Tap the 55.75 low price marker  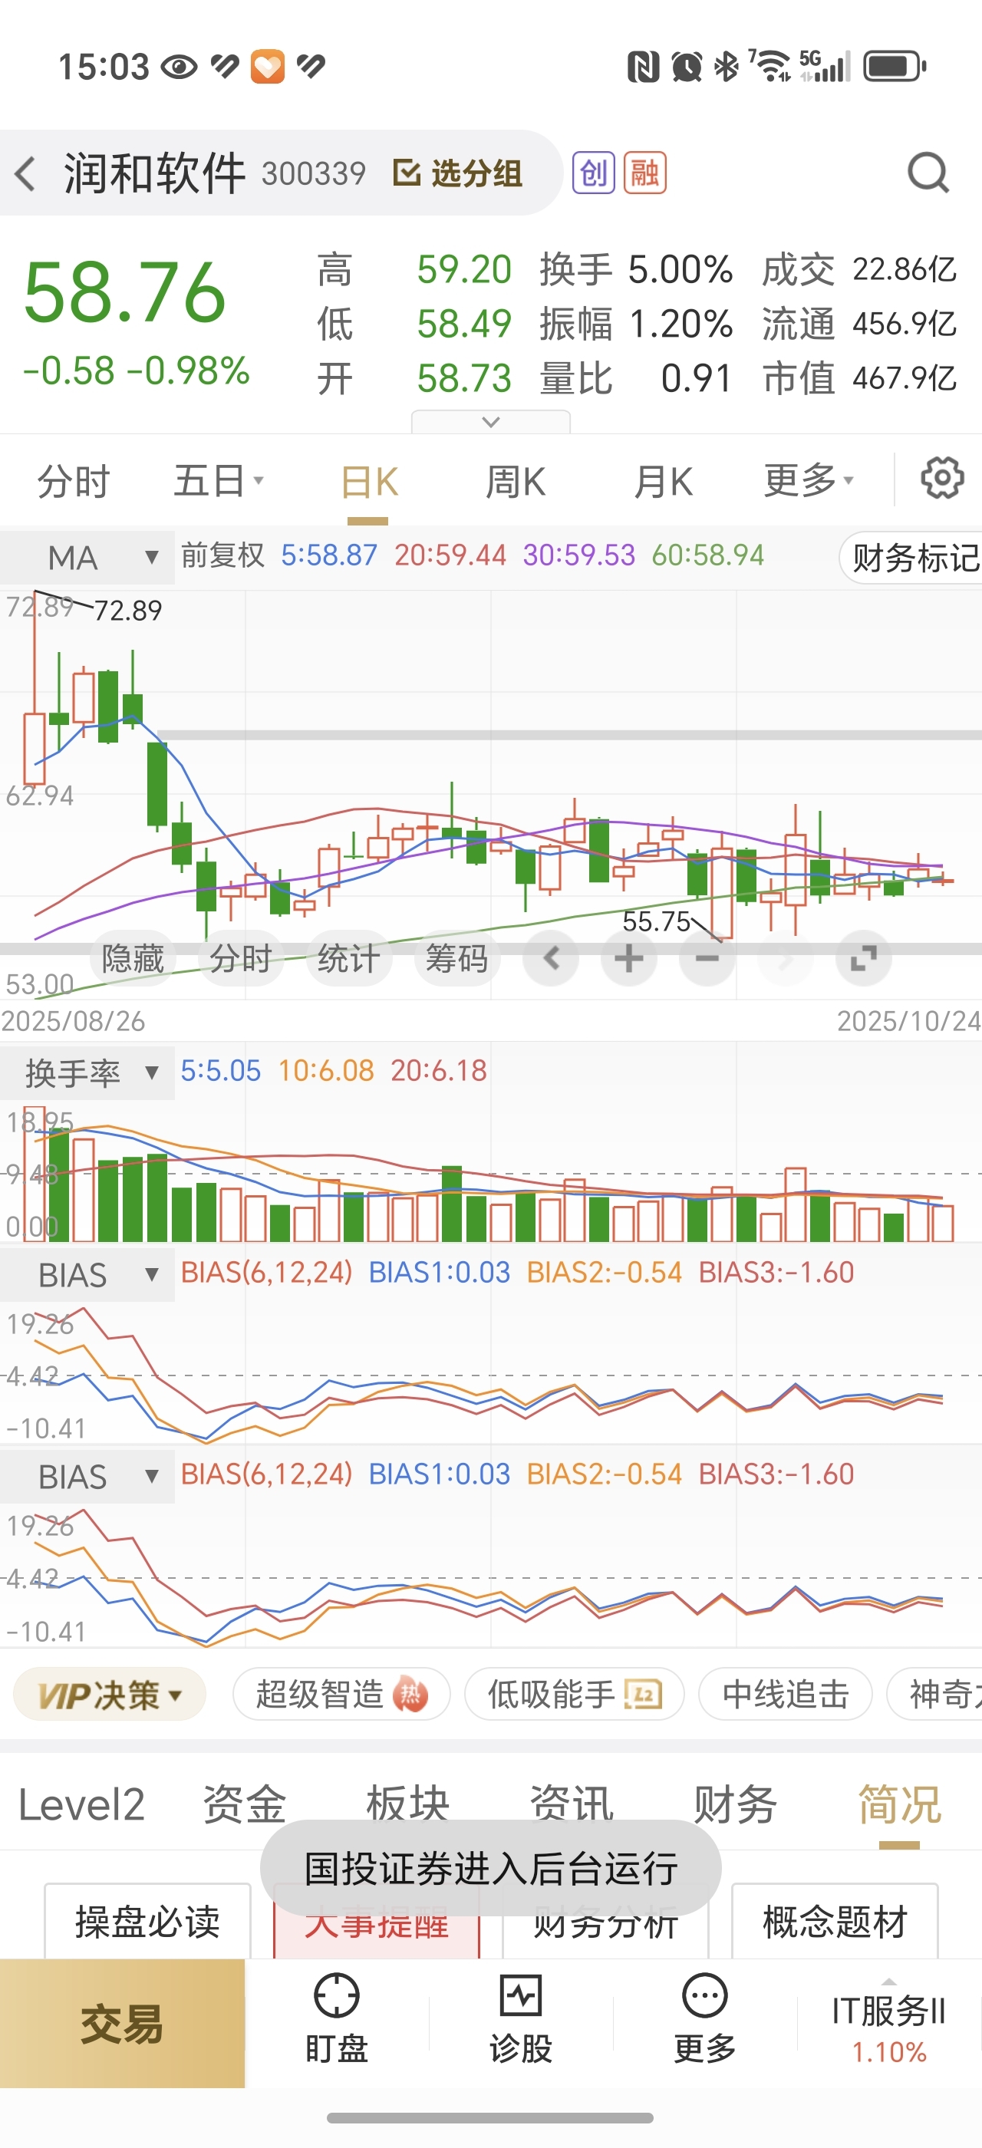[657, 921]
